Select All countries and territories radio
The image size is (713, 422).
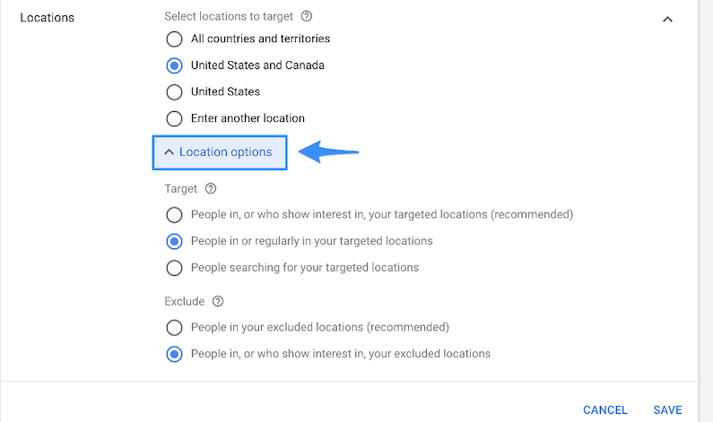pos(174,39)
